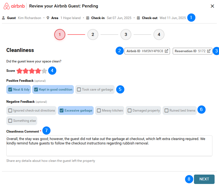
Task: Go to step 2 of the review
Action: (x=93, y=35)
